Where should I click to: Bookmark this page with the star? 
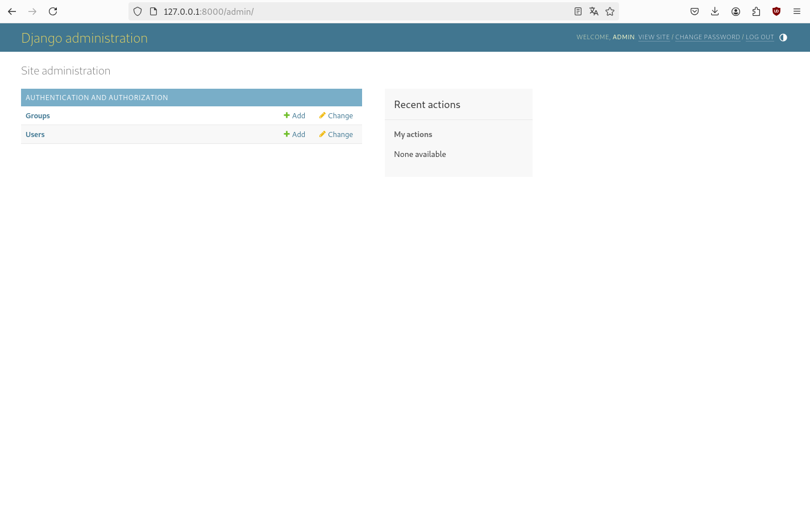click(610, 11)
